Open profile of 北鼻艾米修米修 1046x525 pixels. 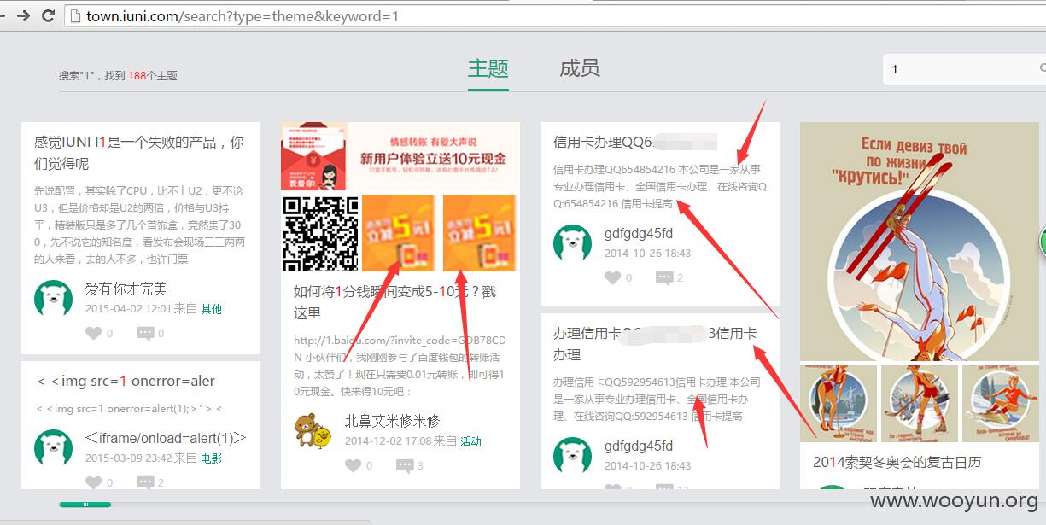point(392,421)
